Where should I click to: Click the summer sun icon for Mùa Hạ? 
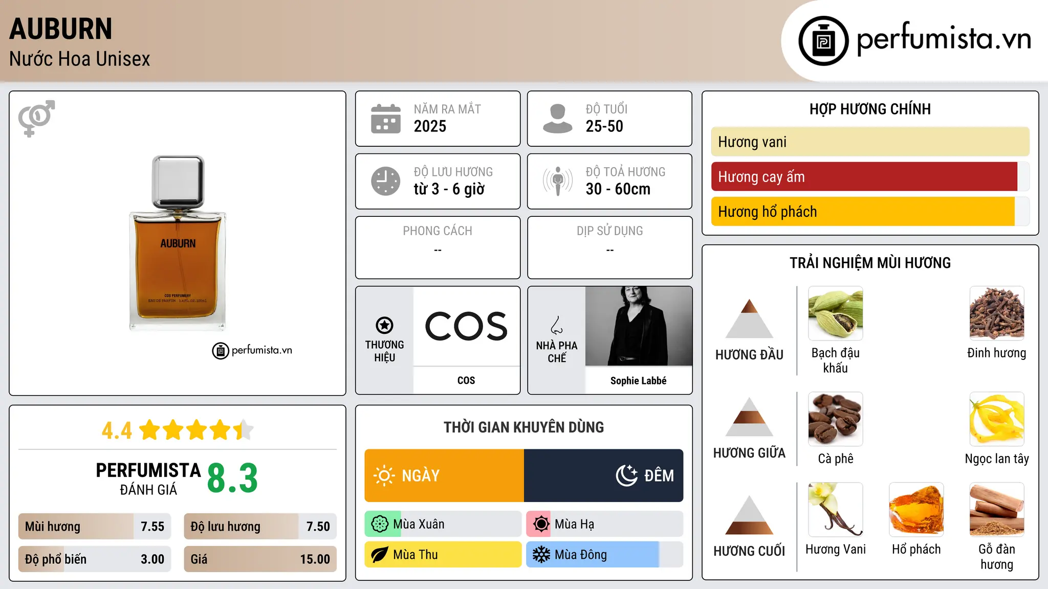tap(541, 524)
